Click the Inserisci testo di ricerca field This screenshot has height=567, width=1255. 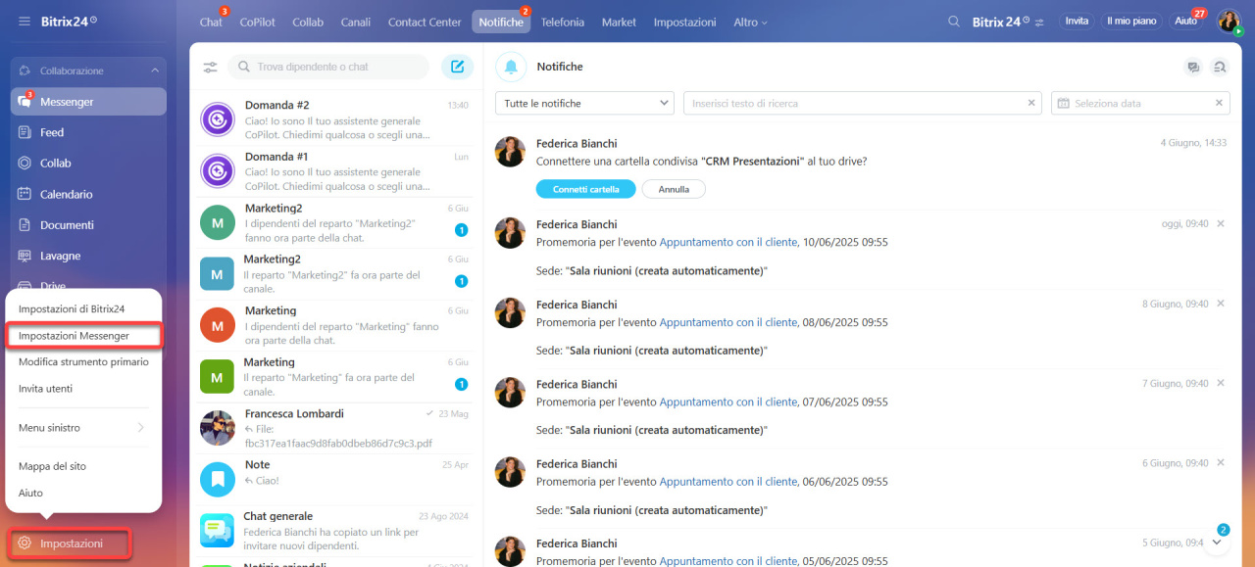point(863,103)
